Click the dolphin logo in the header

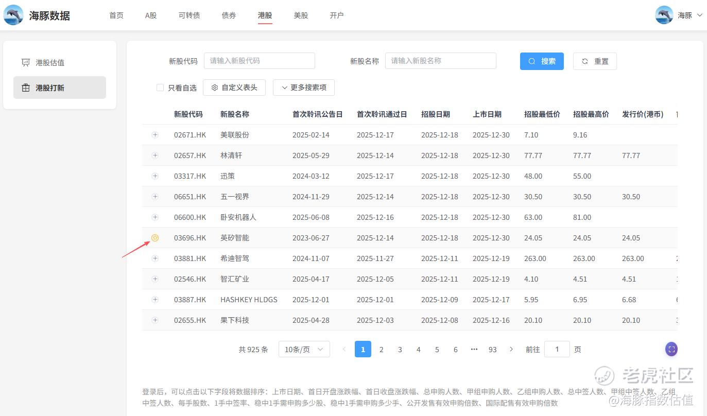(13, 15)
